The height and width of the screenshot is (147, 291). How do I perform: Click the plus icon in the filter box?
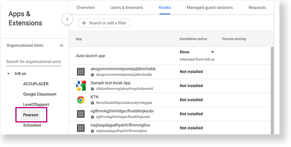84,23
